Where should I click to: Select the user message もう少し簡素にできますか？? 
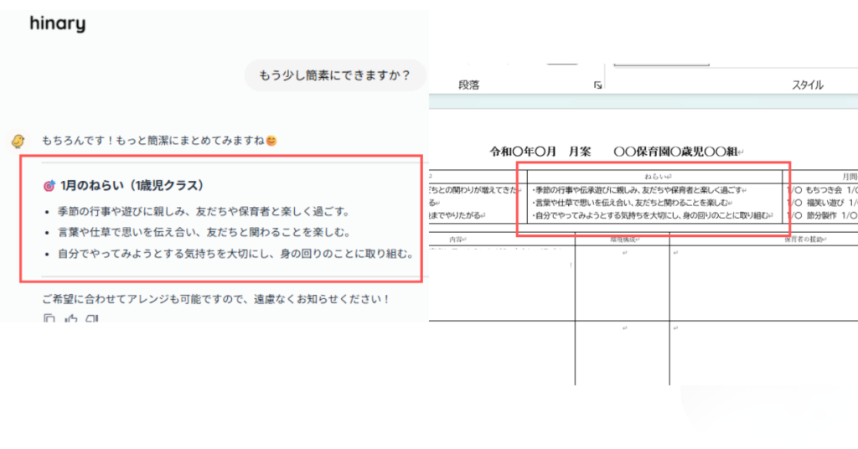point(334,75)
